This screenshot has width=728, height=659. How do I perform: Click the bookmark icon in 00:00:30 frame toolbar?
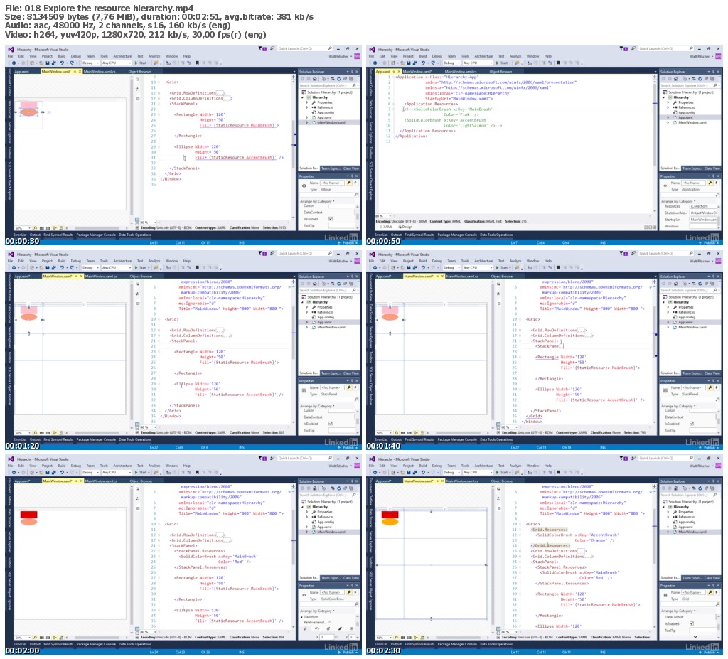tap(197, 63)
